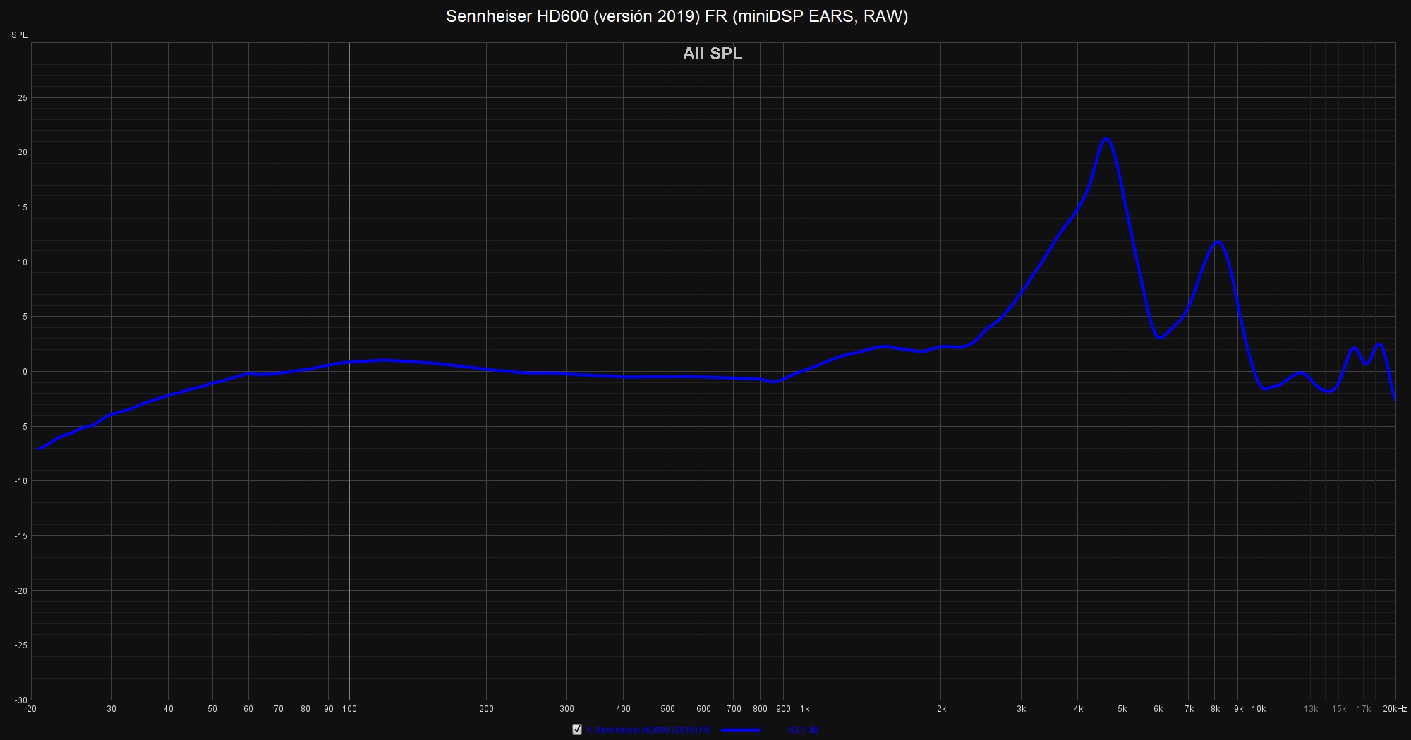This screenshot has height=740, width=1411.
Task: Click the blue line swatch in legend
Action: coord(741,730)
